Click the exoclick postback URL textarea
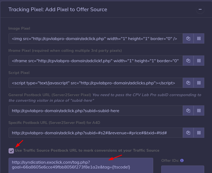Screen dimensions: 212x173 click(x=81, y=165)
